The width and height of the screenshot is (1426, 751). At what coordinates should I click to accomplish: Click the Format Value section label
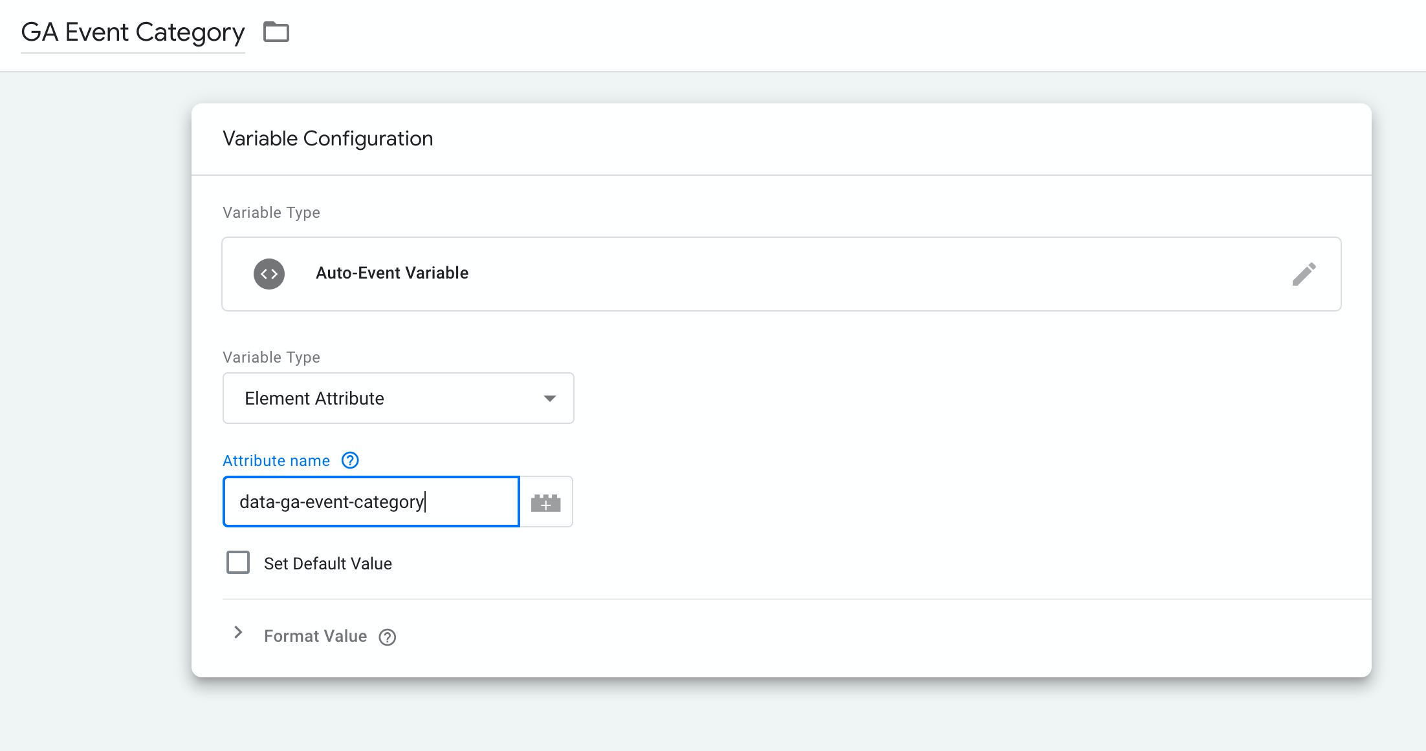tap(315, 636)
